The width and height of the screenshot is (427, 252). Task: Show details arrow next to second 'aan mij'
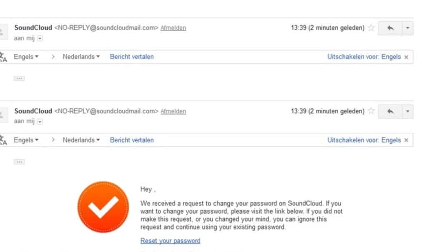[x=40, y=122]
